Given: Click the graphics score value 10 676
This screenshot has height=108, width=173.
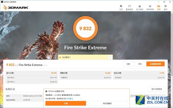Looking at the screenshot, I should pos(54,73).
